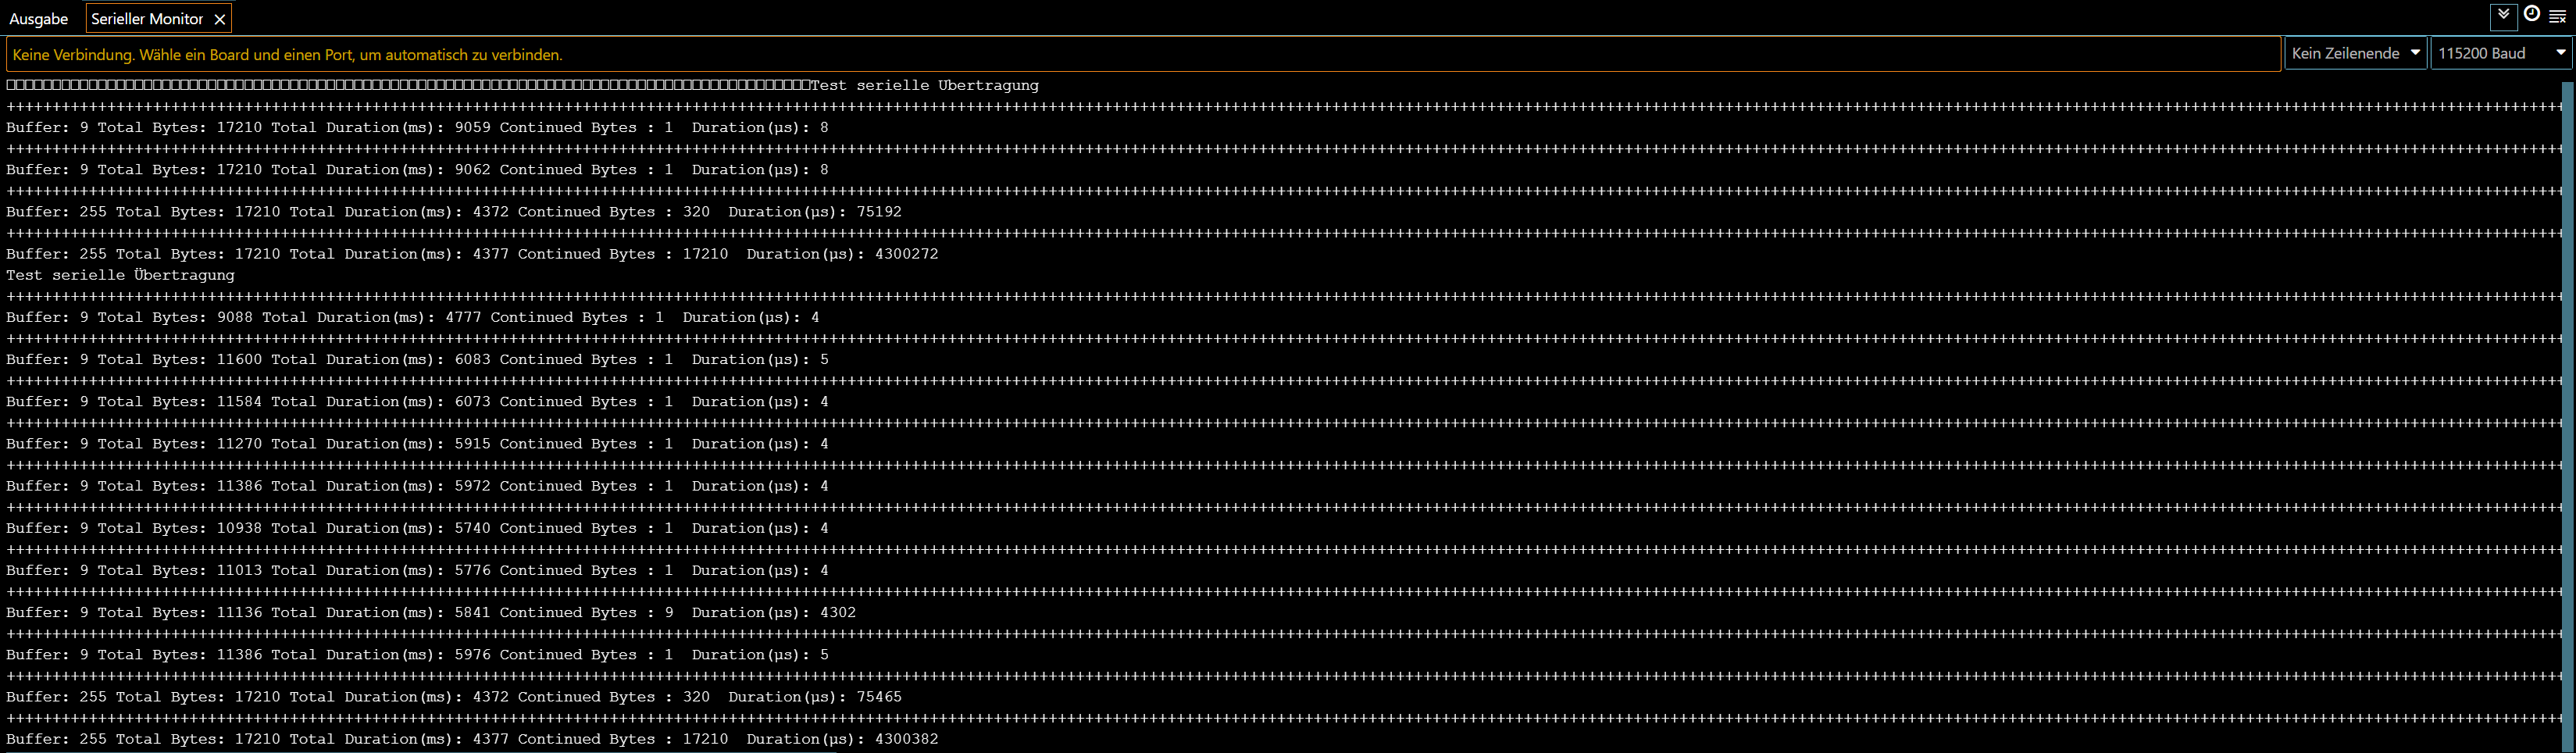The image size is (2576, 753).
Task: Click the vertical scrollbar of the output
Action: click(2567, 400)
